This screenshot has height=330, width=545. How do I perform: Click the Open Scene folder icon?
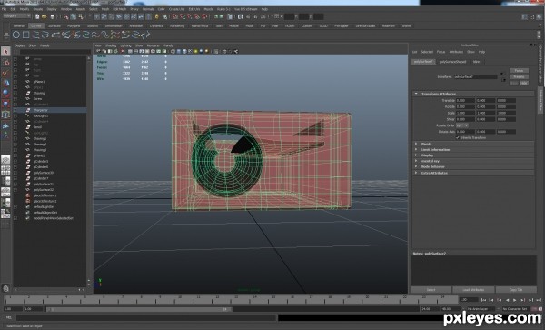[x=45, y=16]
